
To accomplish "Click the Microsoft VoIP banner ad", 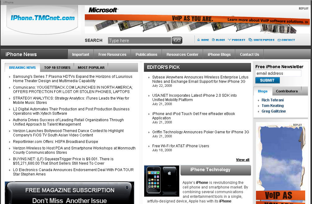I will click(197, 20).
